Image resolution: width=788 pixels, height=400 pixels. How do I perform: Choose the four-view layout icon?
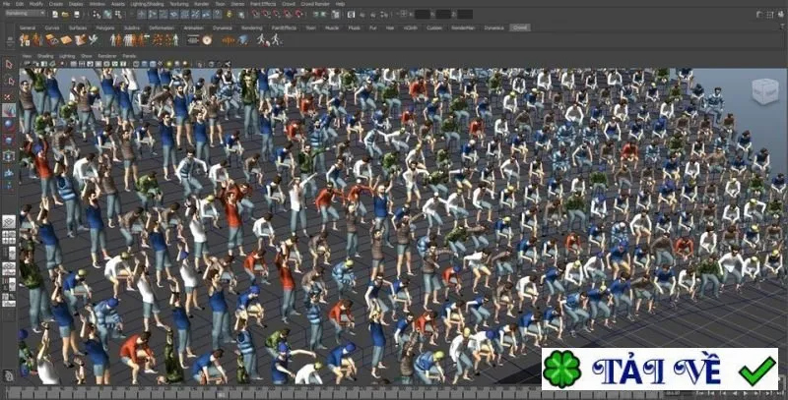[9, 235]
